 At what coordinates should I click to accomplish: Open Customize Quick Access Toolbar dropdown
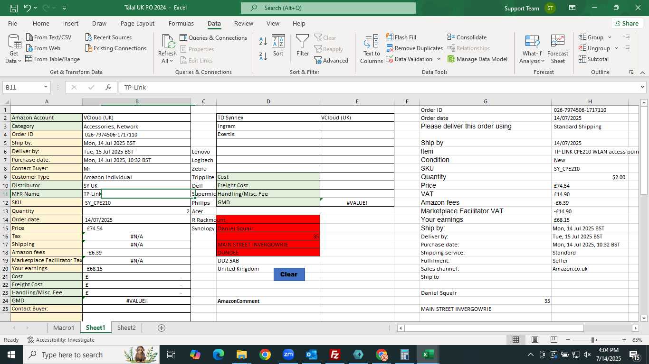pyautogui.click(x=64, y=8)
